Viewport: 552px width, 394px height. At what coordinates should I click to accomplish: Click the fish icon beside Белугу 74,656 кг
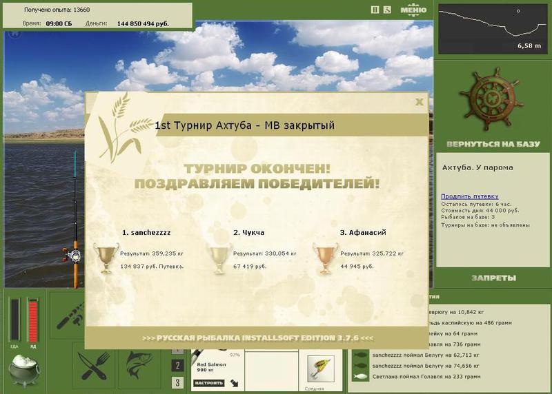click(x=360, y=366)
